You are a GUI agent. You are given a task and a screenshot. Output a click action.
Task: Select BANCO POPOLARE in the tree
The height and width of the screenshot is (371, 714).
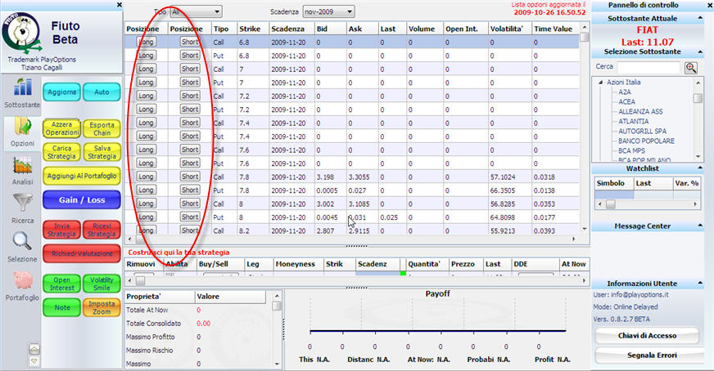tap(646, 141)
